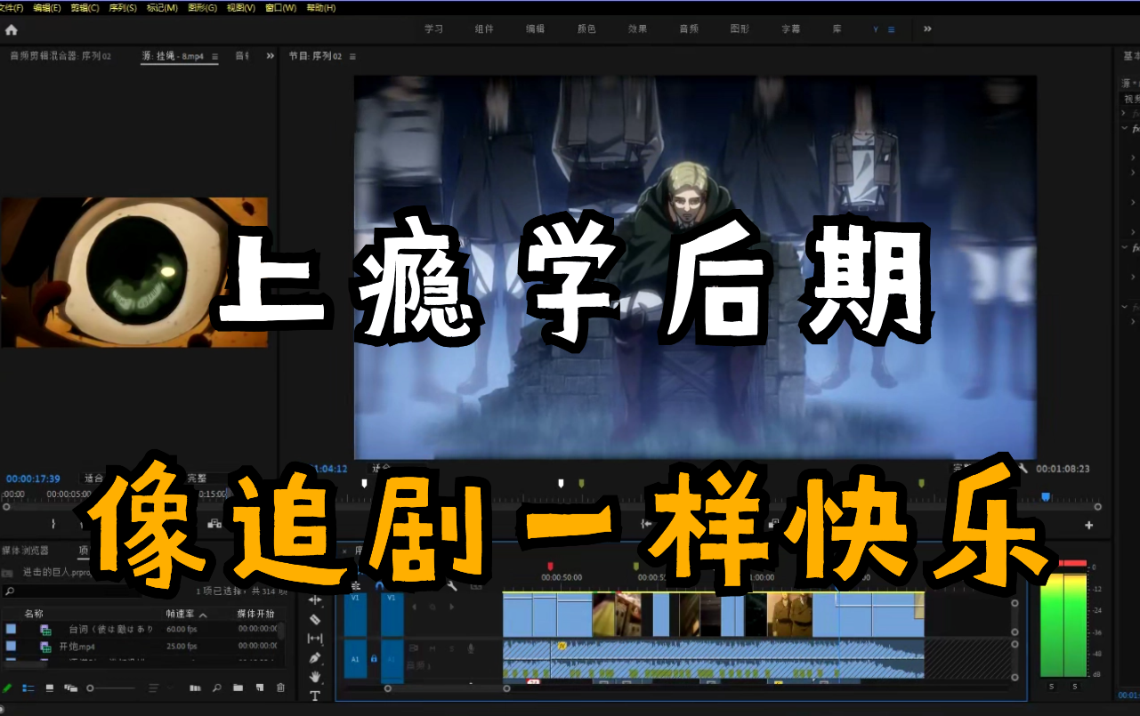1140x716 pixels.
Task: Select the Pen tool
Action: [315, 658]
